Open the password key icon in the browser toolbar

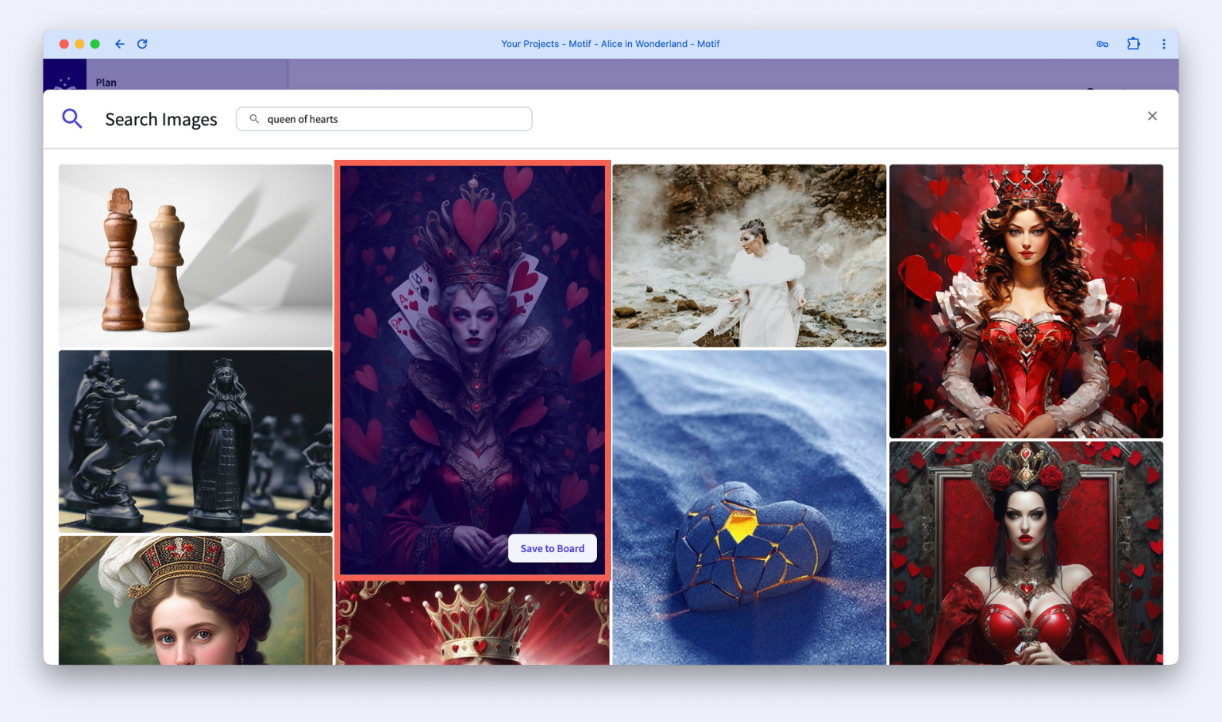(1102, 44)
